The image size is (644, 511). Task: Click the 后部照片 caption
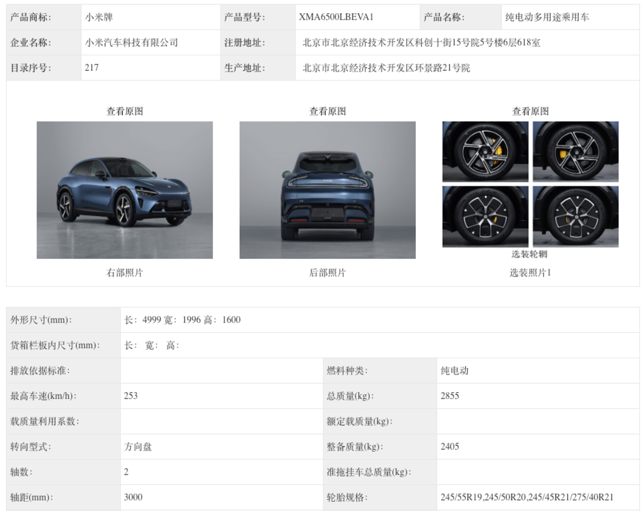pos(327,273)
